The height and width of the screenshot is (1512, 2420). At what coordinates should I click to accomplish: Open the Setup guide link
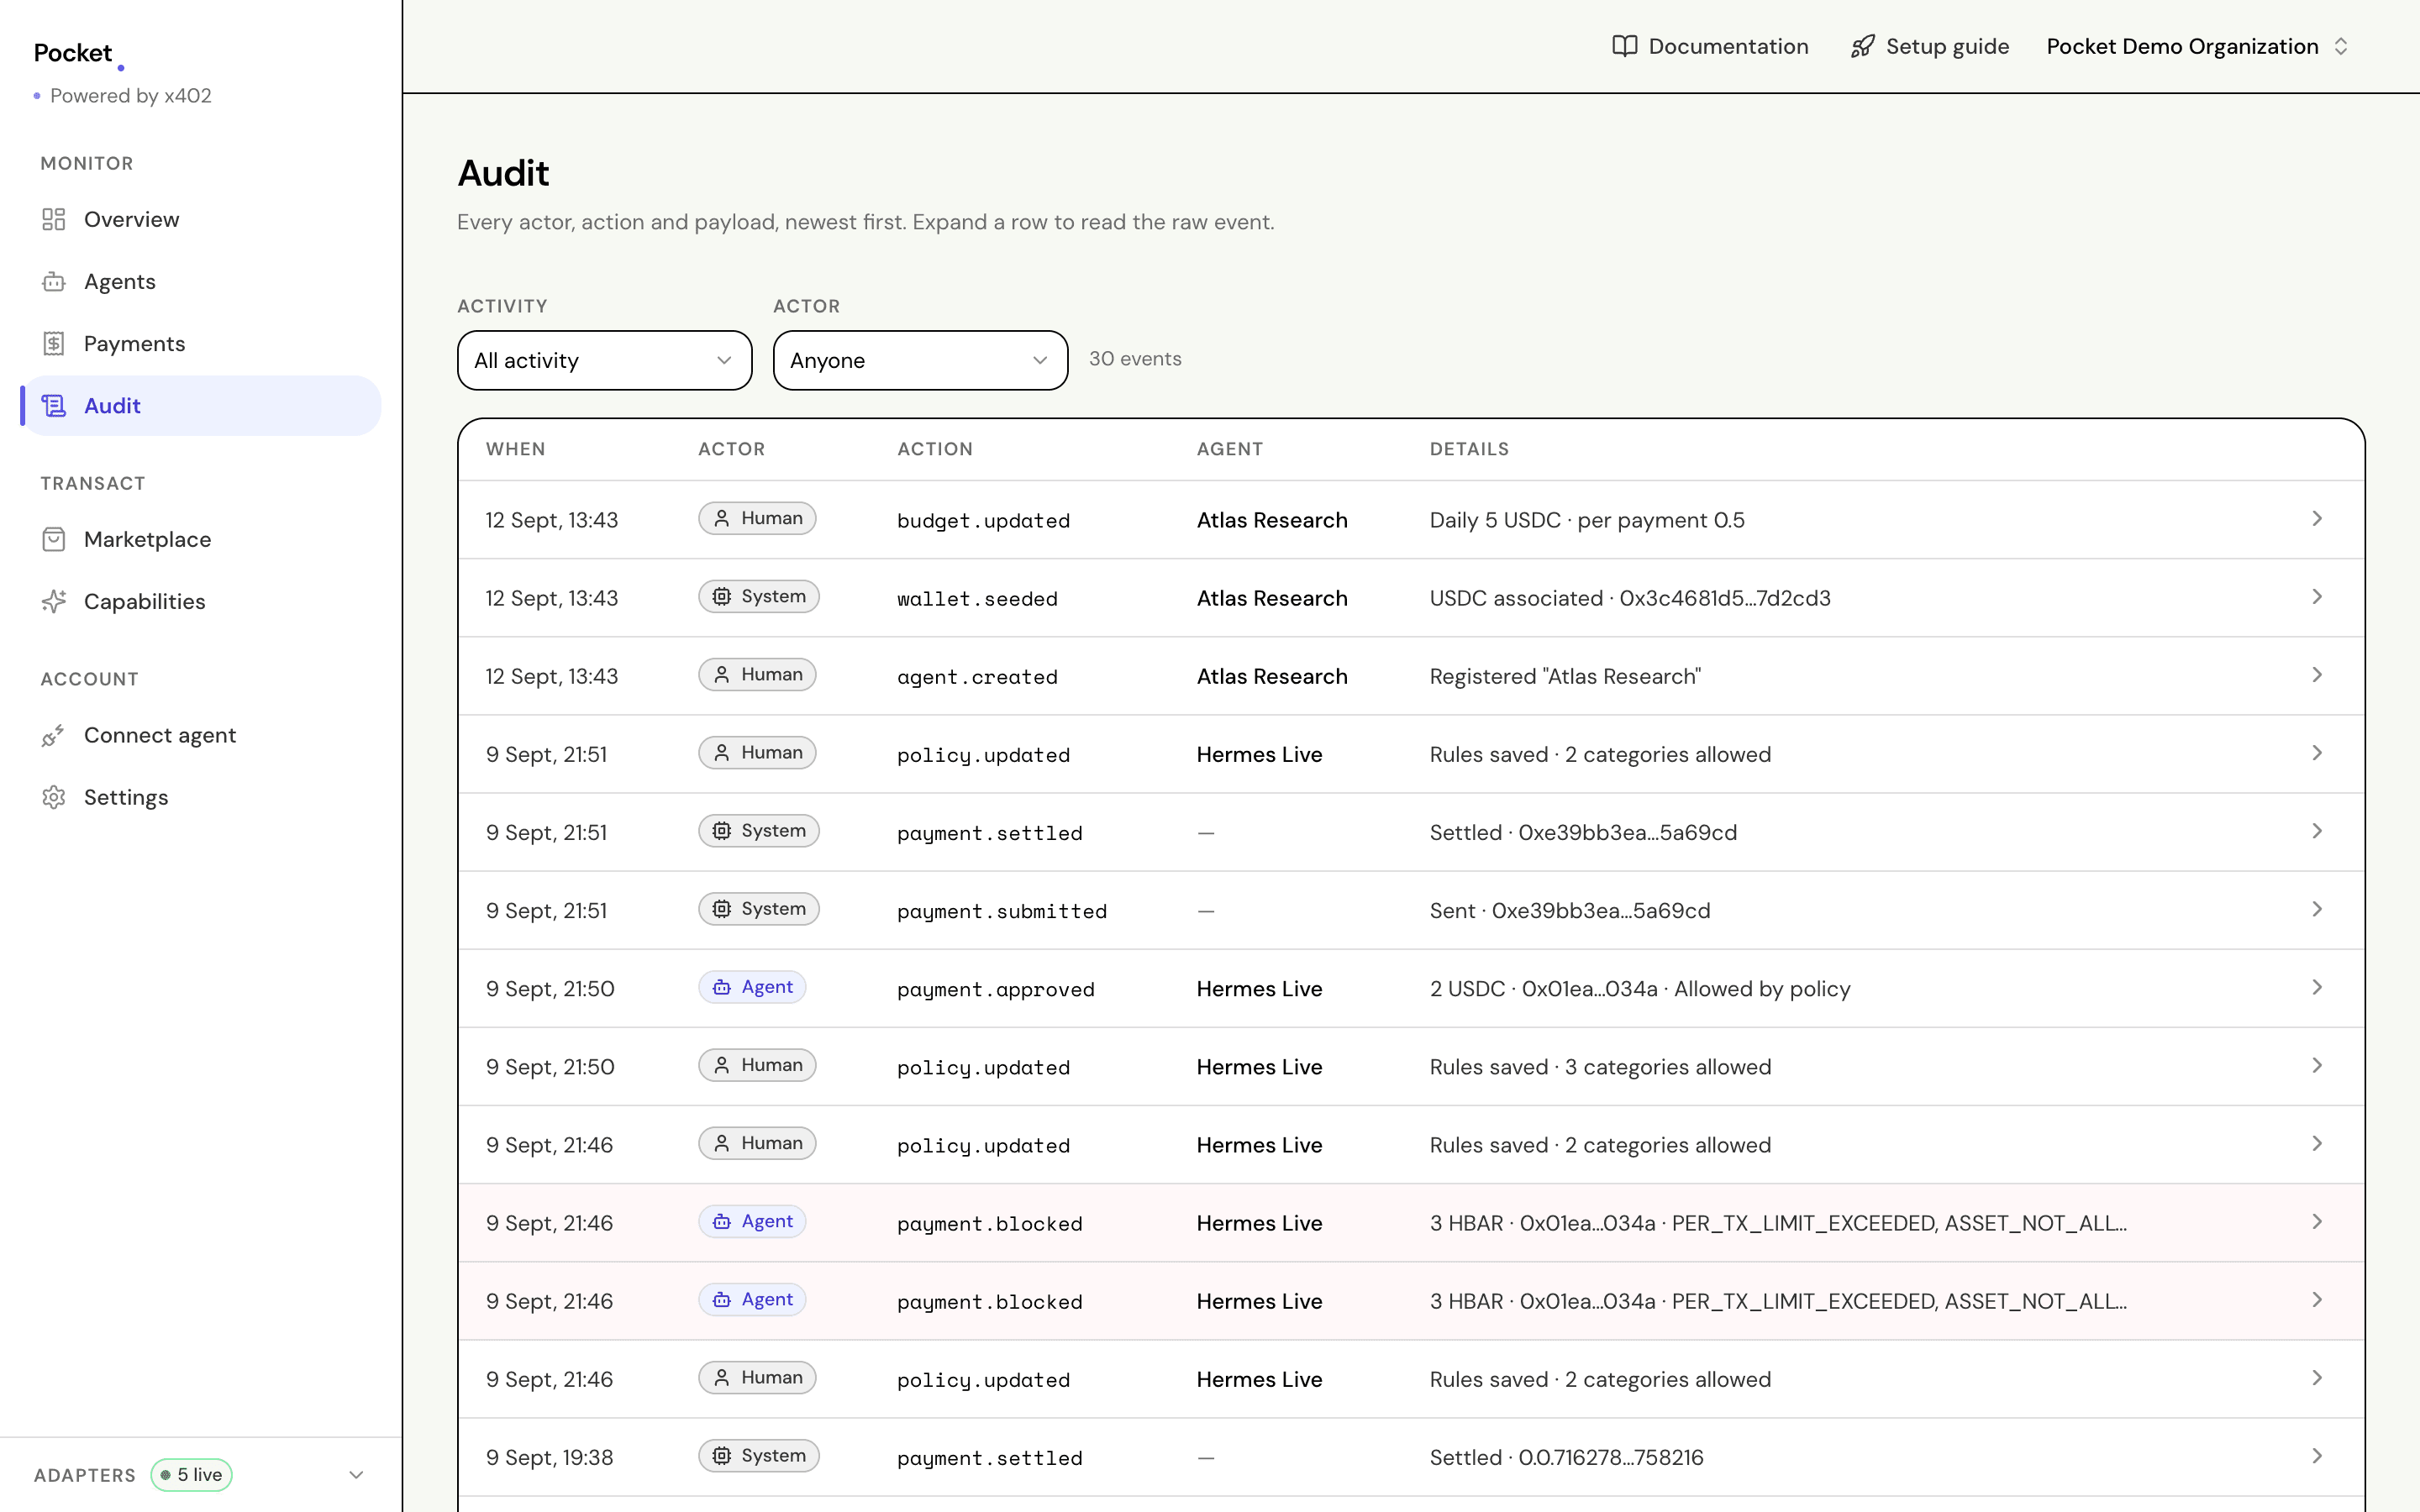(1929, 46)
